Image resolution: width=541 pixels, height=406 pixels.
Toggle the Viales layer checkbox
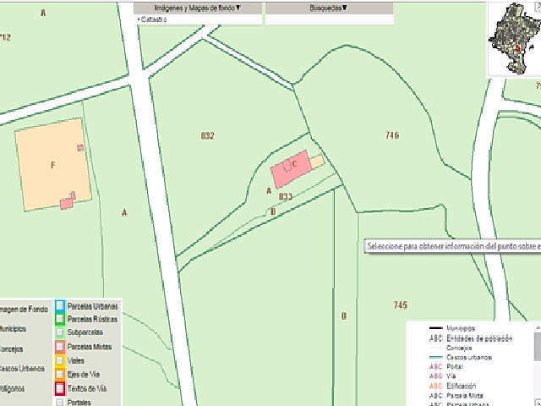tap(60, 361)
